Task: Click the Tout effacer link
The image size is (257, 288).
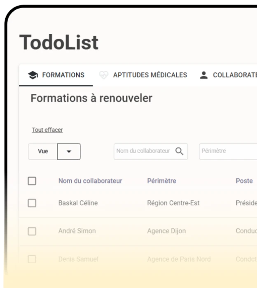Action: tap(47, 130)
